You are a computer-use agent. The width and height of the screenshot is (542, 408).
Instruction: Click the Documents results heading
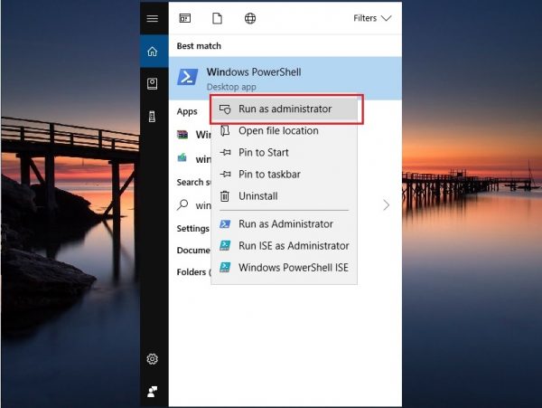pos(193,251)
